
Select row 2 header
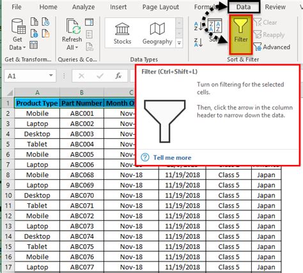point(8,113)
